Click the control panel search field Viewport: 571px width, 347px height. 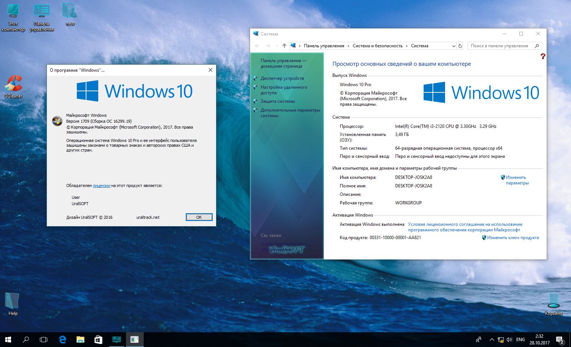pyautogui.click(x=505, y=46)
